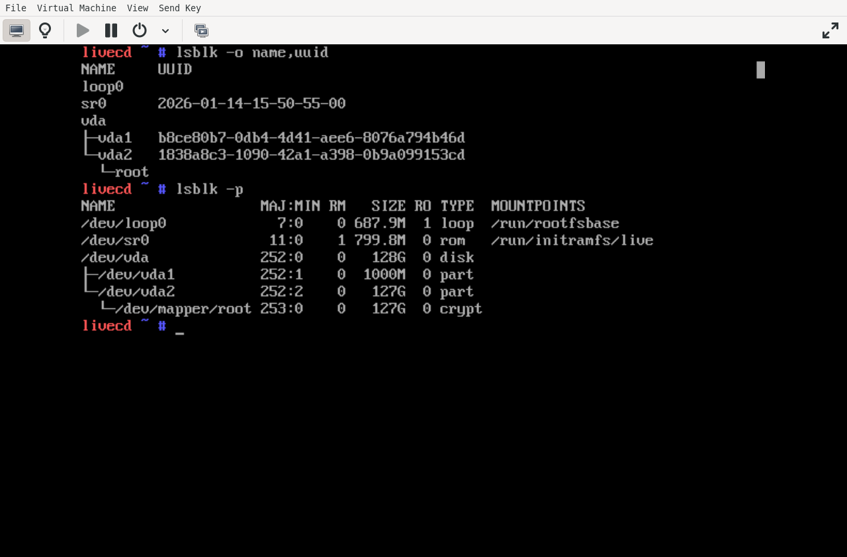Switch console to fullscreen mode
The image size is (847, 557).
[x=830, y=30]
